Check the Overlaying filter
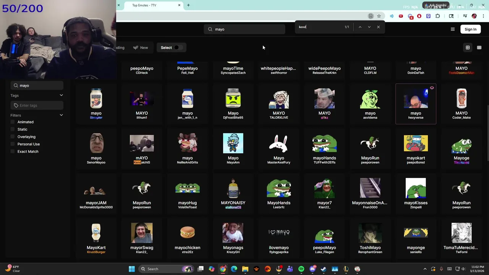 13,137
